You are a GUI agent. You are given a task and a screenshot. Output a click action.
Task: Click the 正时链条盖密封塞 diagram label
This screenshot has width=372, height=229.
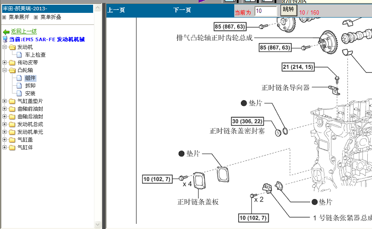tap(237, 131)
